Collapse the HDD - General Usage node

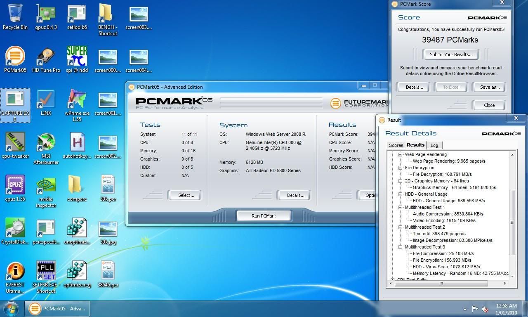click(x=401, y=194)
